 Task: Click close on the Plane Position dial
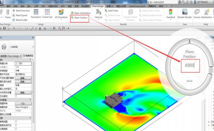pos(190,81)
